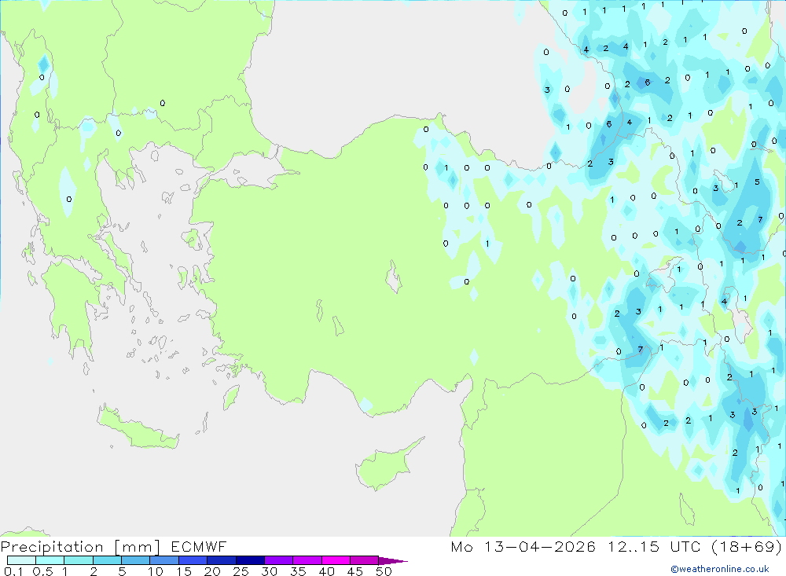The height and width of the screenshot is (576, 786).
Task: Click the legend label "50"
Action: click(x=384, y=571)
